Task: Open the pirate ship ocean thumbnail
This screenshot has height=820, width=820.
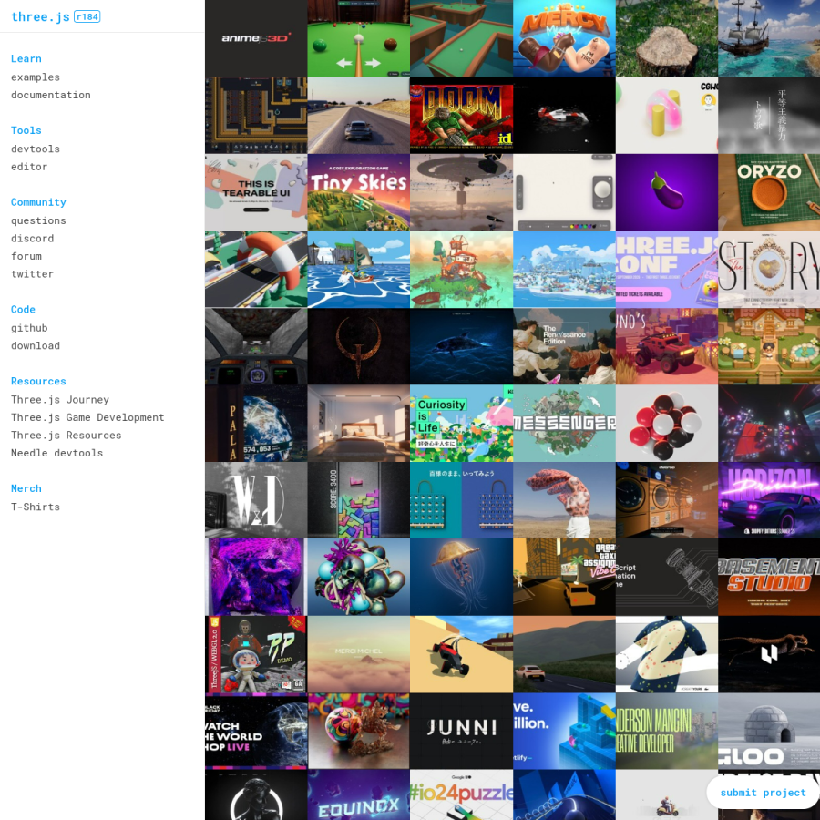Action: click(x=769, y=38)
